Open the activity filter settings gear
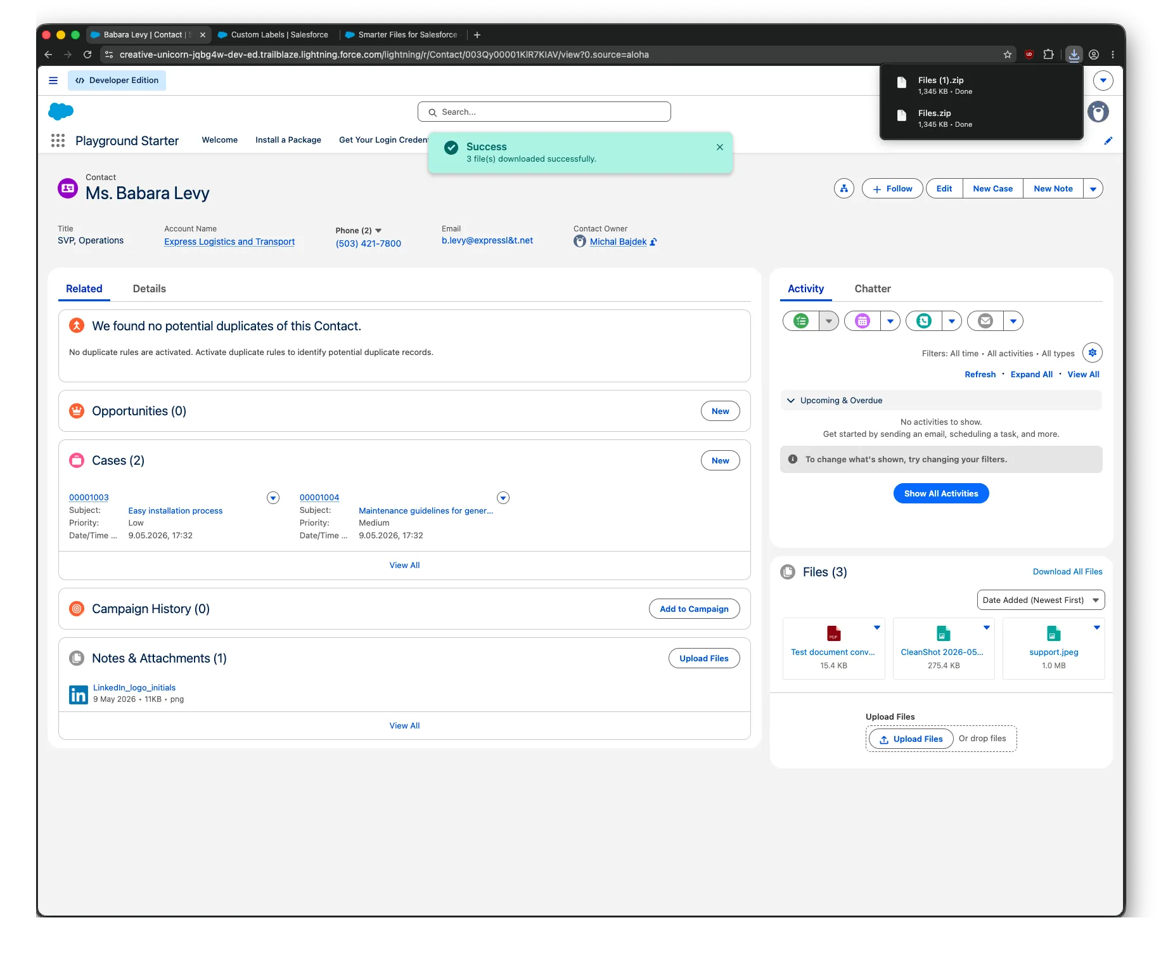This screenshot has width=1161, height=965. [x=1092, y=353]
